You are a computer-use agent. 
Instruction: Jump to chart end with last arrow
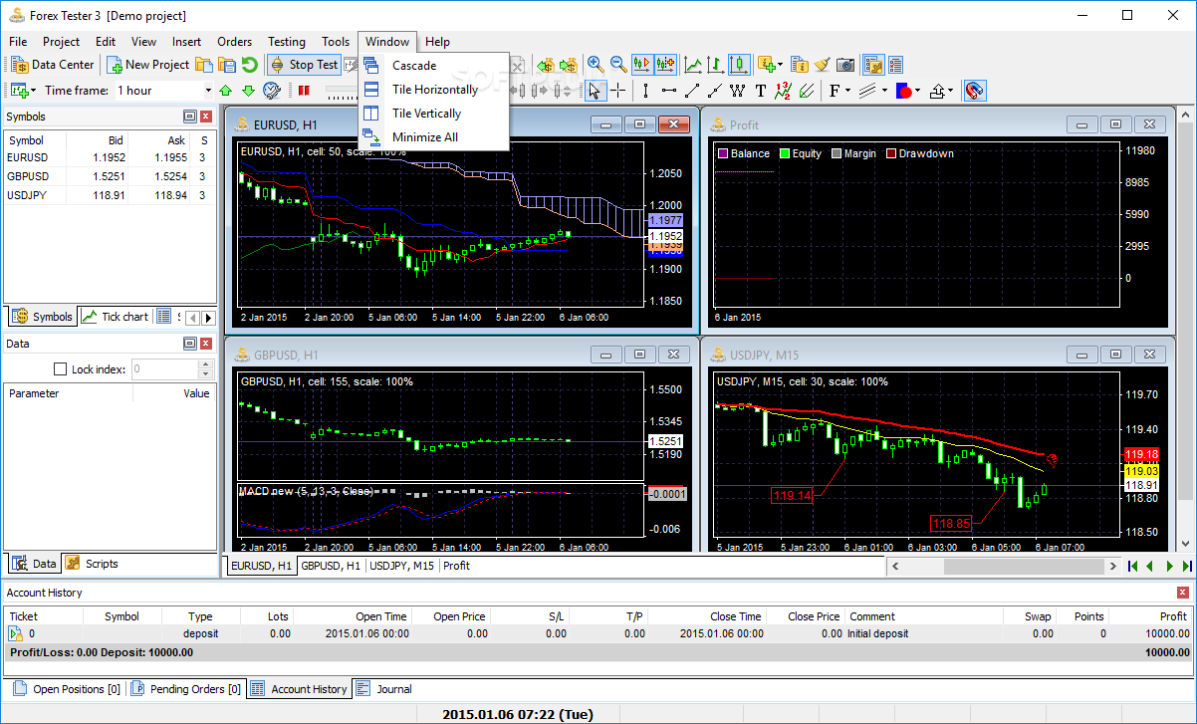pos(1186,566)
